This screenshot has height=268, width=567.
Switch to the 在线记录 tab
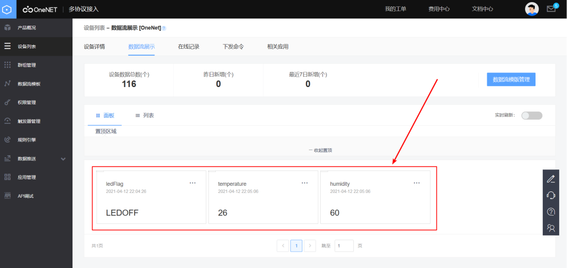[x=189, y=47]
